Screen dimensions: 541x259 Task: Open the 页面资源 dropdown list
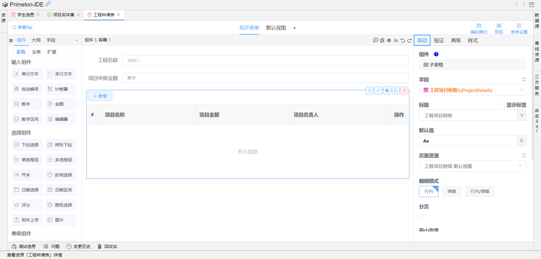[520, 166]
